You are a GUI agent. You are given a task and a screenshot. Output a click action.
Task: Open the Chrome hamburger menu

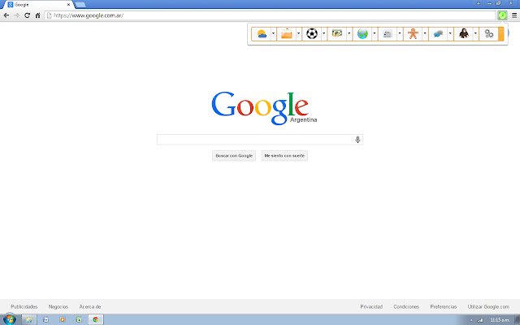pos(514,15)
